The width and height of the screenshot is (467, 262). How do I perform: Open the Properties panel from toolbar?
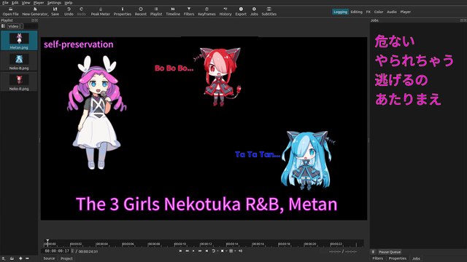pyautogui.click(x=123, y=12)
